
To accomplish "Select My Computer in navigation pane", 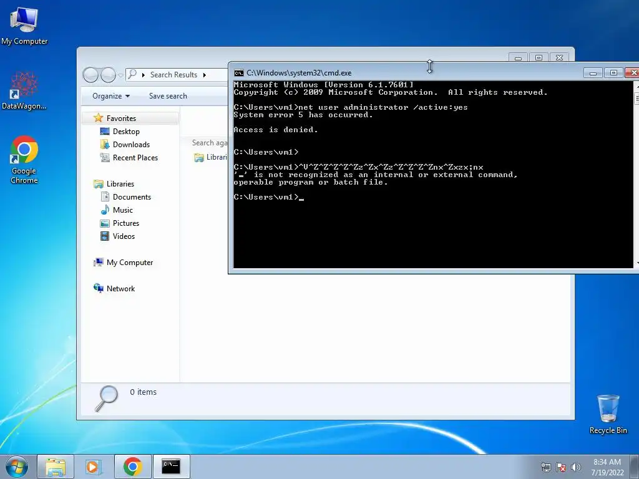I will pyautogui.click(x=130, y=263).
